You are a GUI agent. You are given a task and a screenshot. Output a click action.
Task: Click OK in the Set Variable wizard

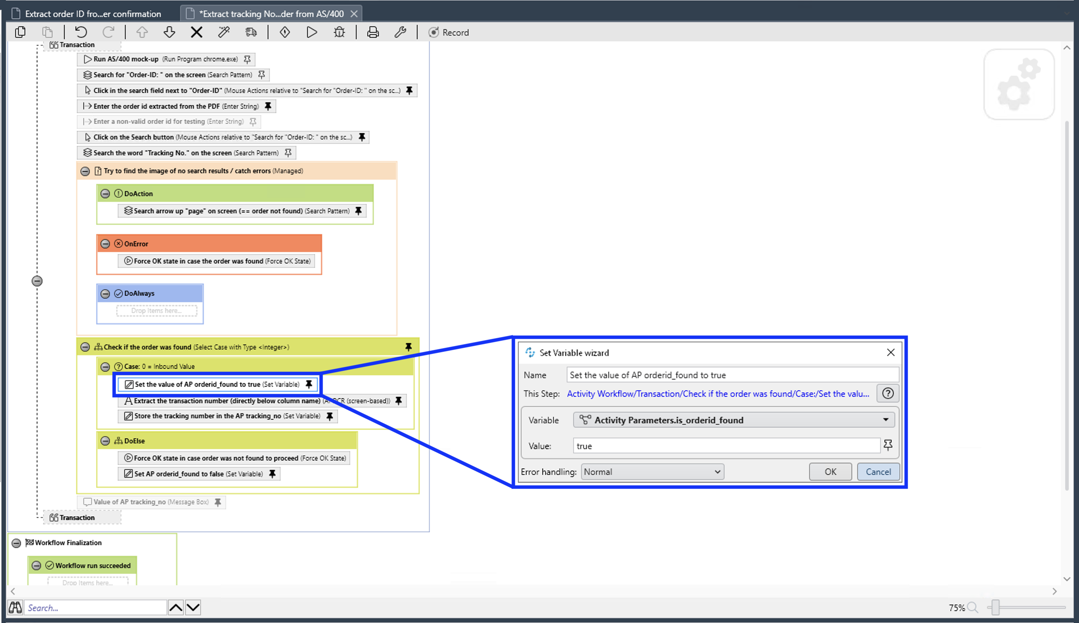(830, 471)
